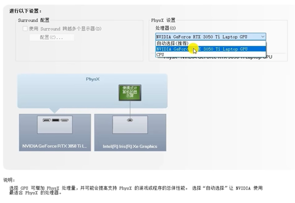Click the left NVIDIA GPU port icon
Image resolution: width=295 pixels, height=203 pixels.
[47, 120]
